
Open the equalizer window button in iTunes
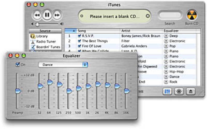pyautogui.click(x=167, y=92)
